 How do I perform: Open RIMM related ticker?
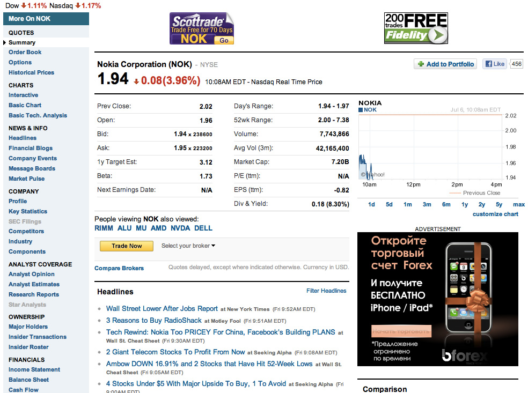tap(104, 228)
